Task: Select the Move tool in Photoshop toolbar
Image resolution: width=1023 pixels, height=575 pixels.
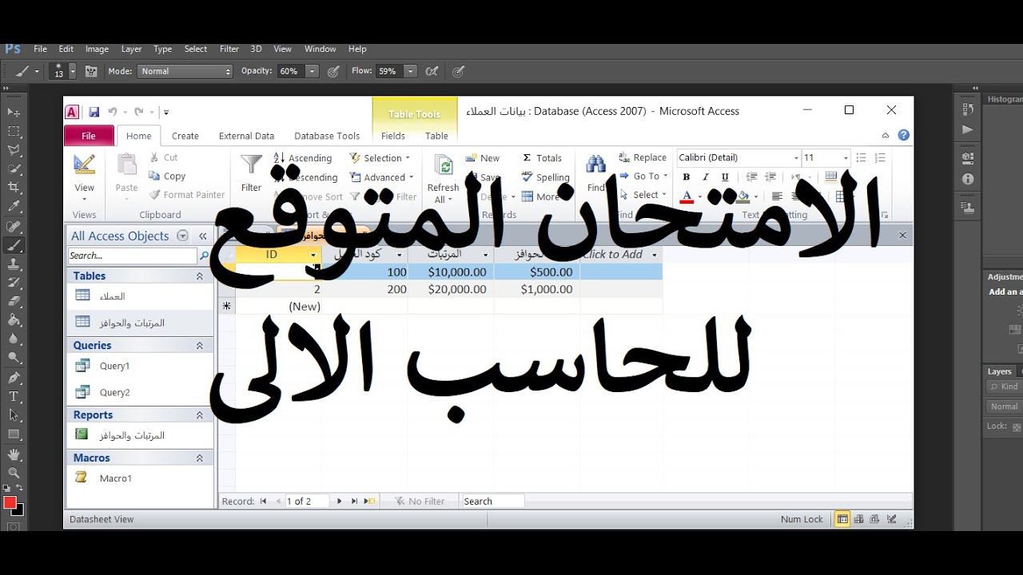Action: click(x=14, y=113)
